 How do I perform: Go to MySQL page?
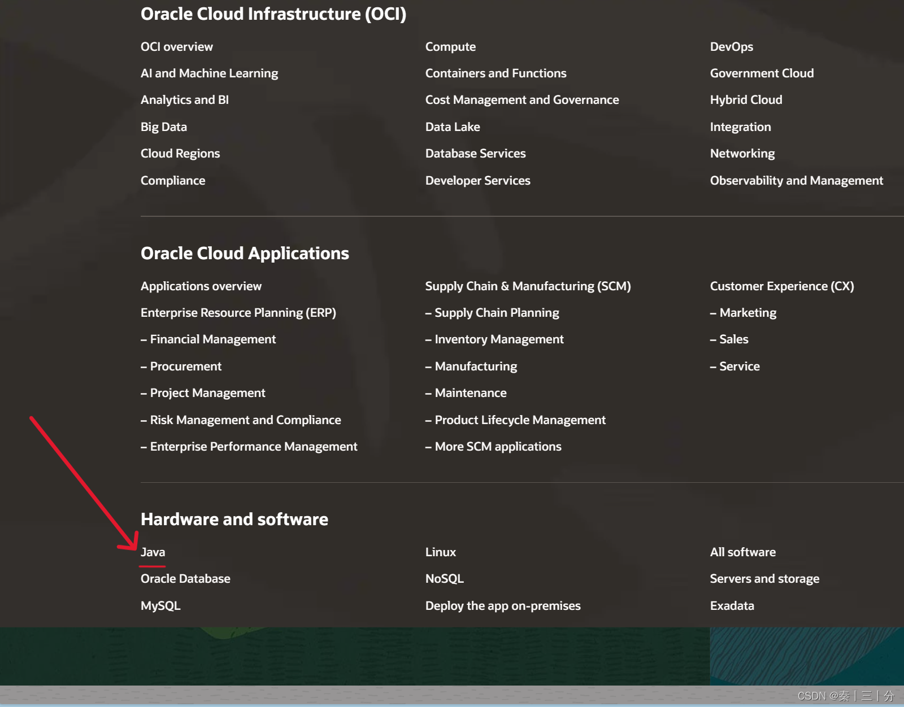pos(160,606)
